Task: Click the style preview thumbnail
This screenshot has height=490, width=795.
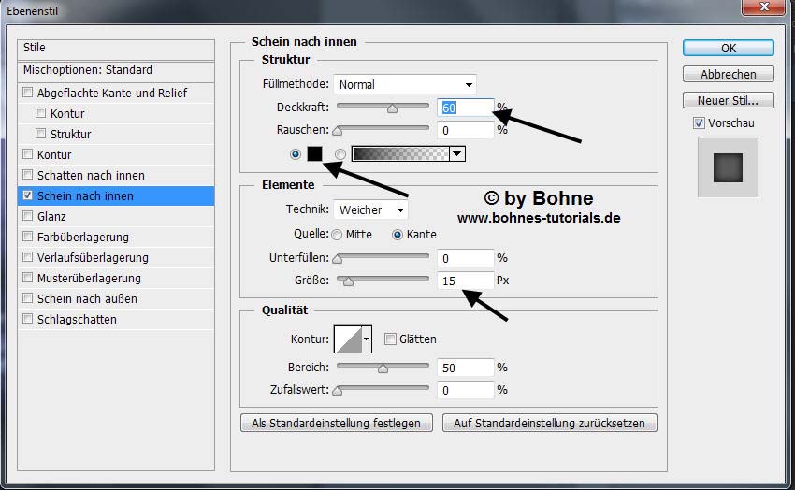Action: click(728, 167)
